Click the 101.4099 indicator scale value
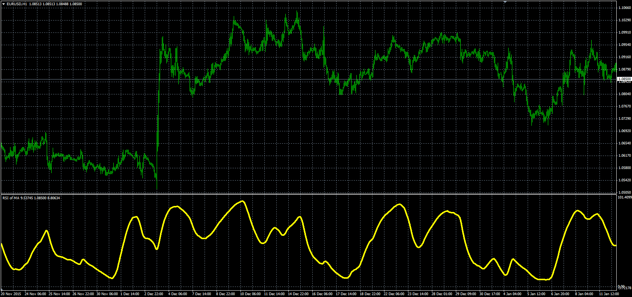The image size is (632, 297). pos(625,197)
